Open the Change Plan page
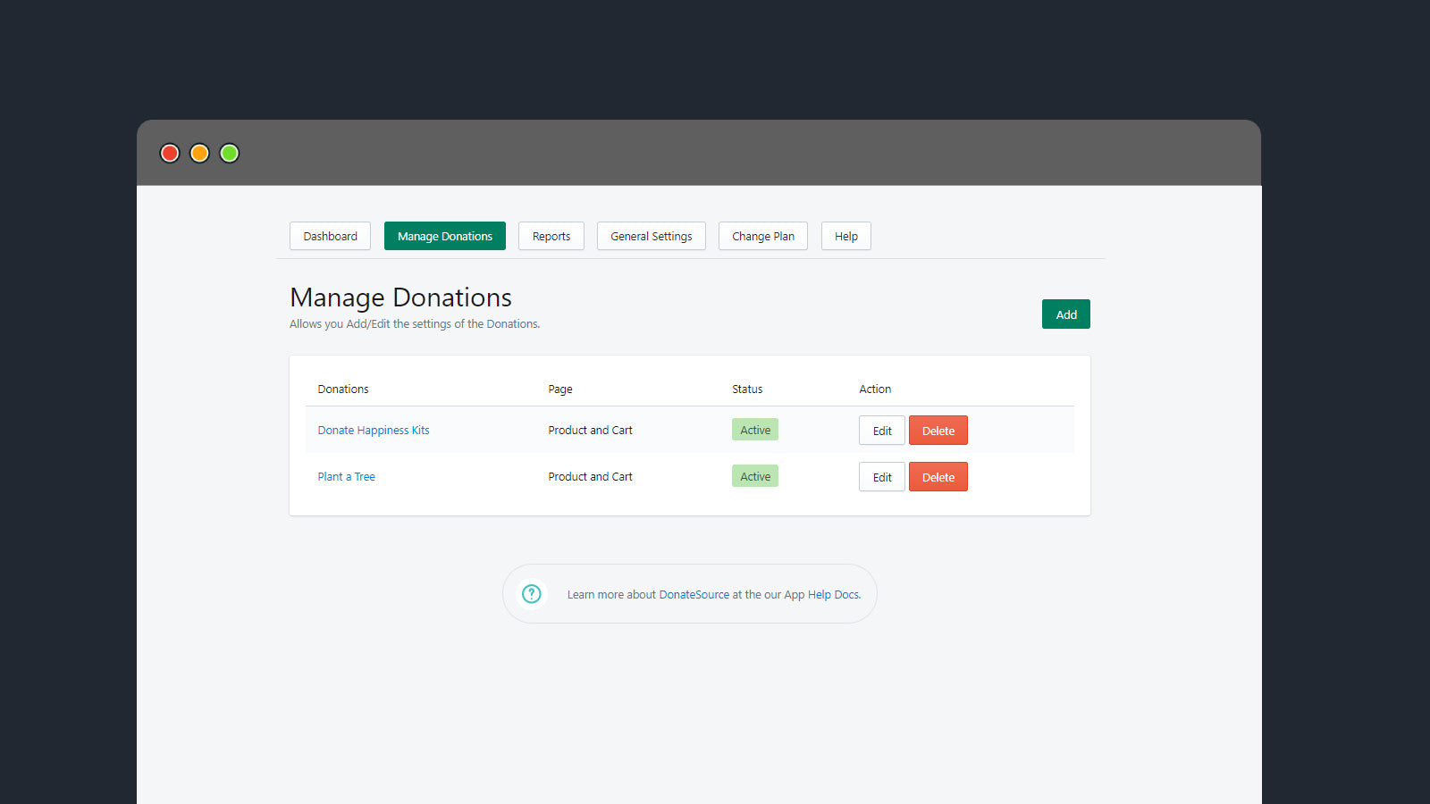Image resolution: width=1430 pixels, height=804 pixels. (762, 236)
